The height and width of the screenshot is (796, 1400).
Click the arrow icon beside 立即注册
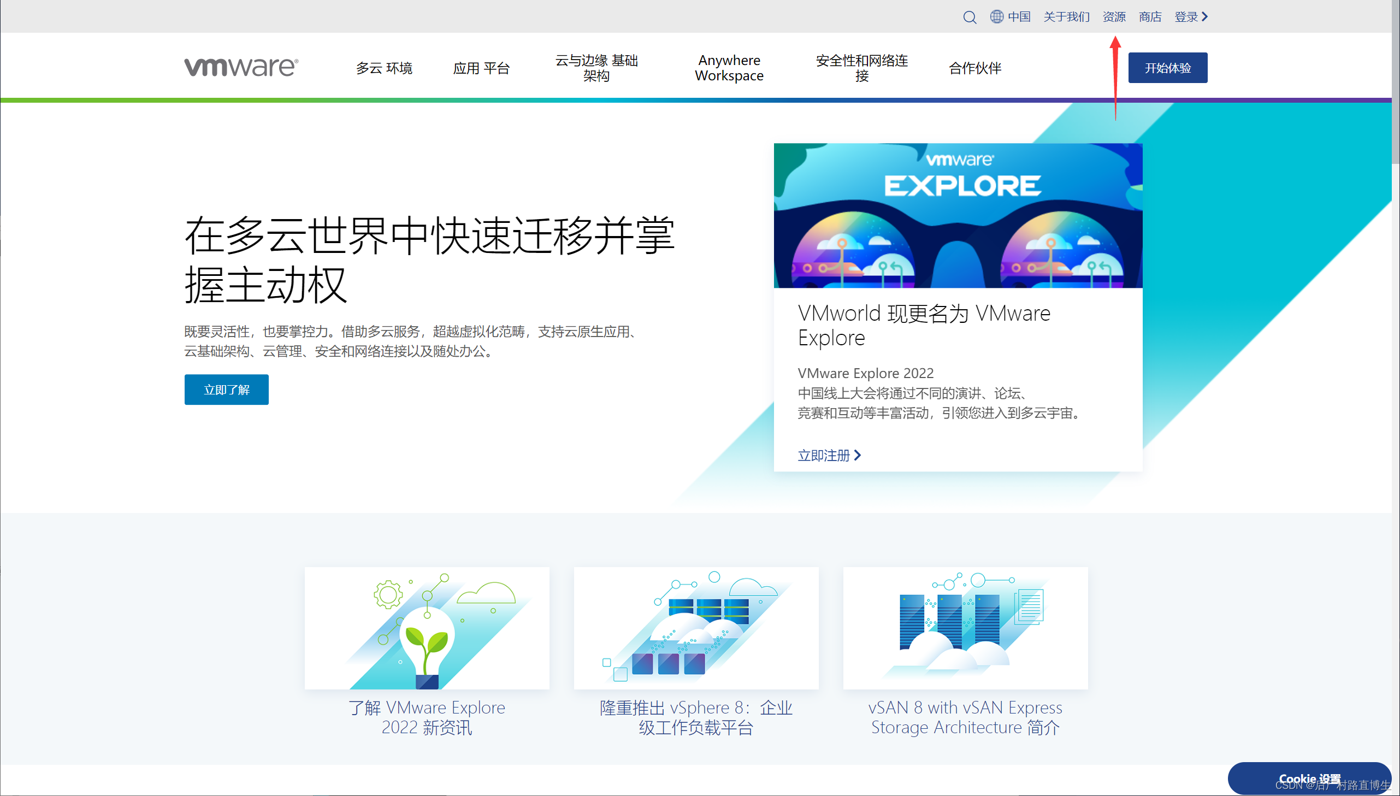point(857,456)
